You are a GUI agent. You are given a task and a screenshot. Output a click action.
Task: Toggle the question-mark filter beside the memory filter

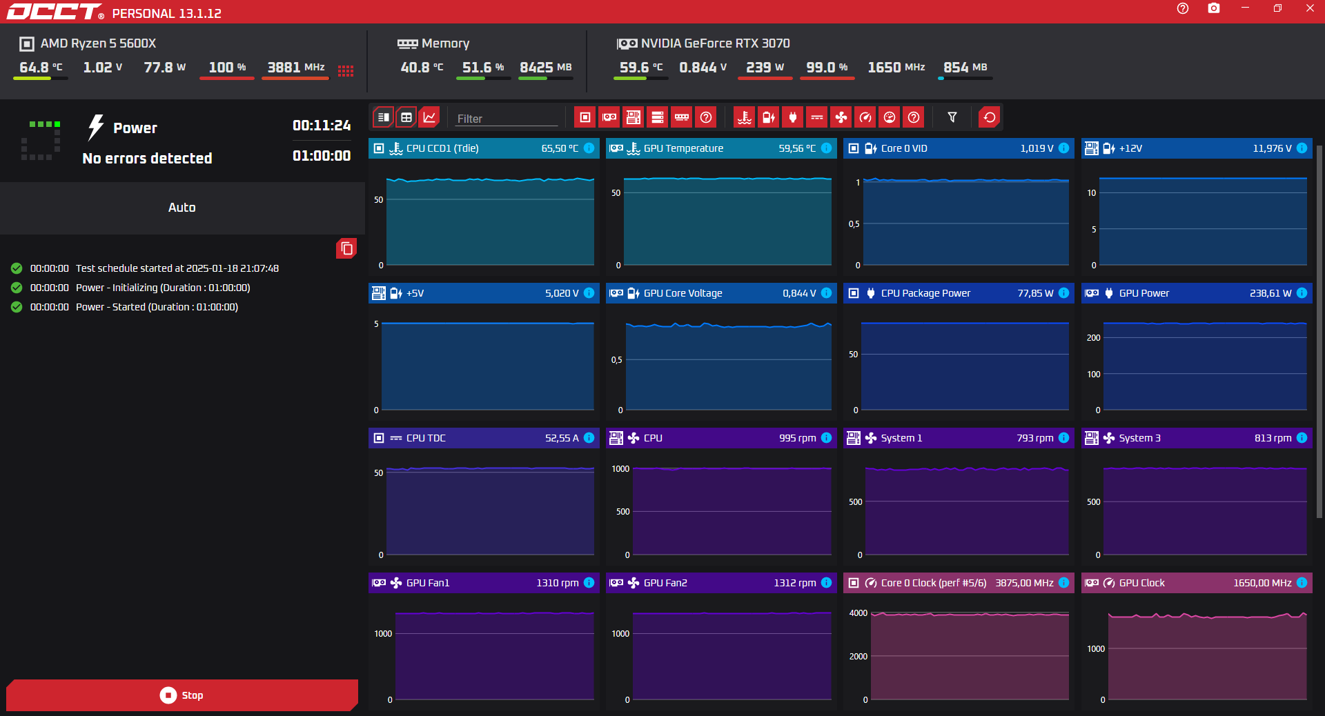click(706, 117)
